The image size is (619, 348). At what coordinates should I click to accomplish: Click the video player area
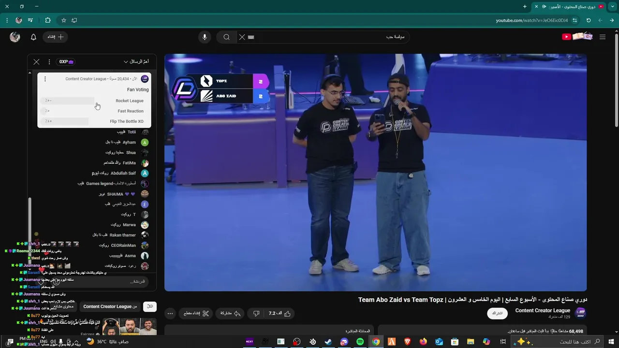pyautogui.click(x=375, y=173)
